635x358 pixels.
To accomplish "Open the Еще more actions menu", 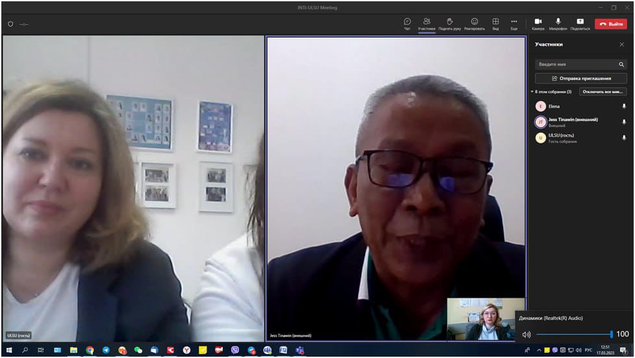I will point(514,24).
